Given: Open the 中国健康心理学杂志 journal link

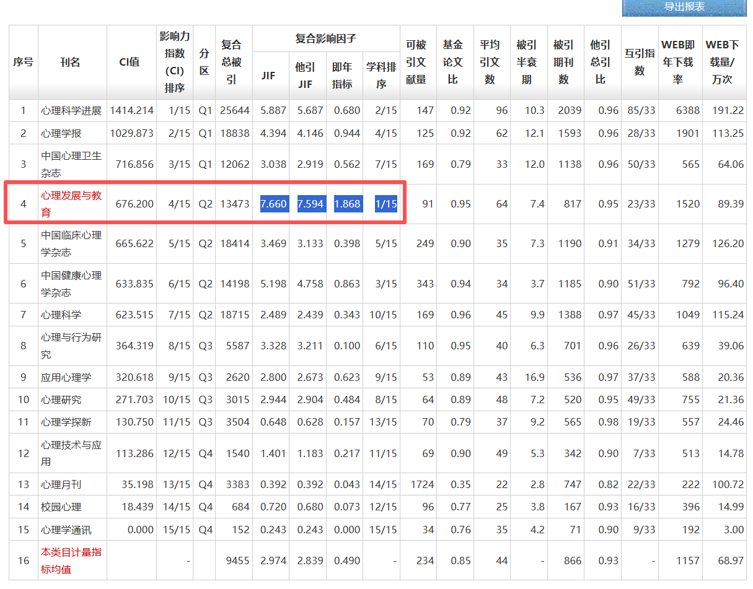Looking at the screenshot, I should coord(71,284).
